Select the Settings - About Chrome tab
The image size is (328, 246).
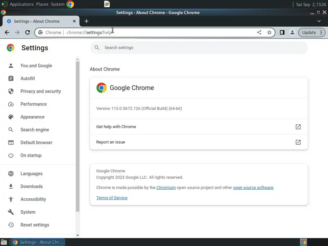click(x=41, y=21)
